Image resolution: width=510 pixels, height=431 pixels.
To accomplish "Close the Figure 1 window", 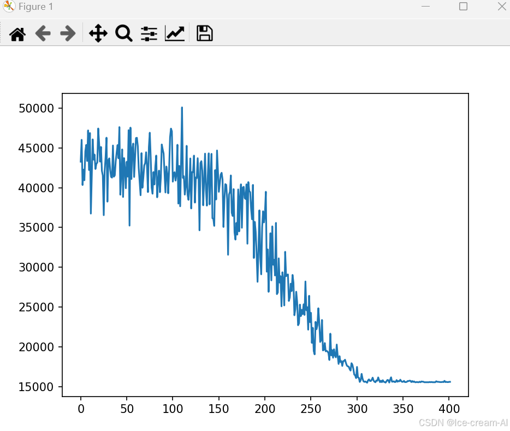I will point(502,6).
